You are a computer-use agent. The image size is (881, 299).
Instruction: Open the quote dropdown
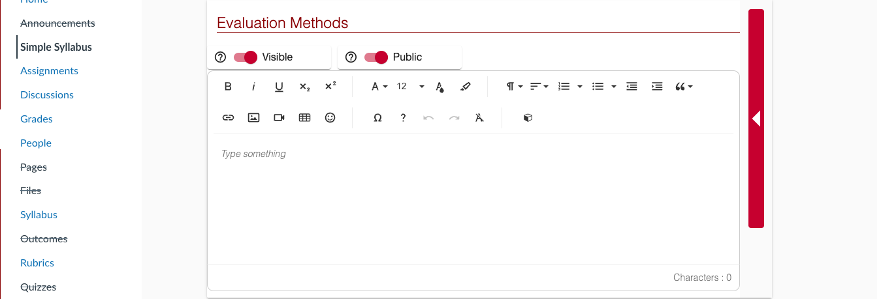tap(684, 87)
